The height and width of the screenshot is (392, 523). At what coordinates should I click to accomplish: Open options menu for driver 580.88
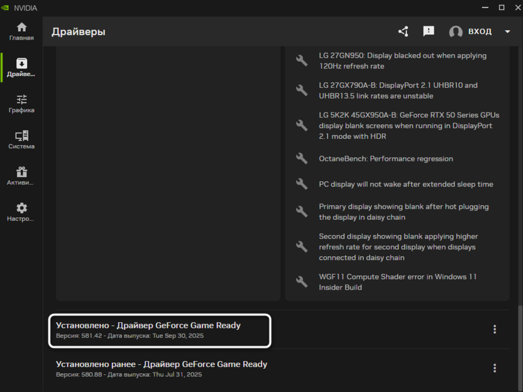coord(495,368)
